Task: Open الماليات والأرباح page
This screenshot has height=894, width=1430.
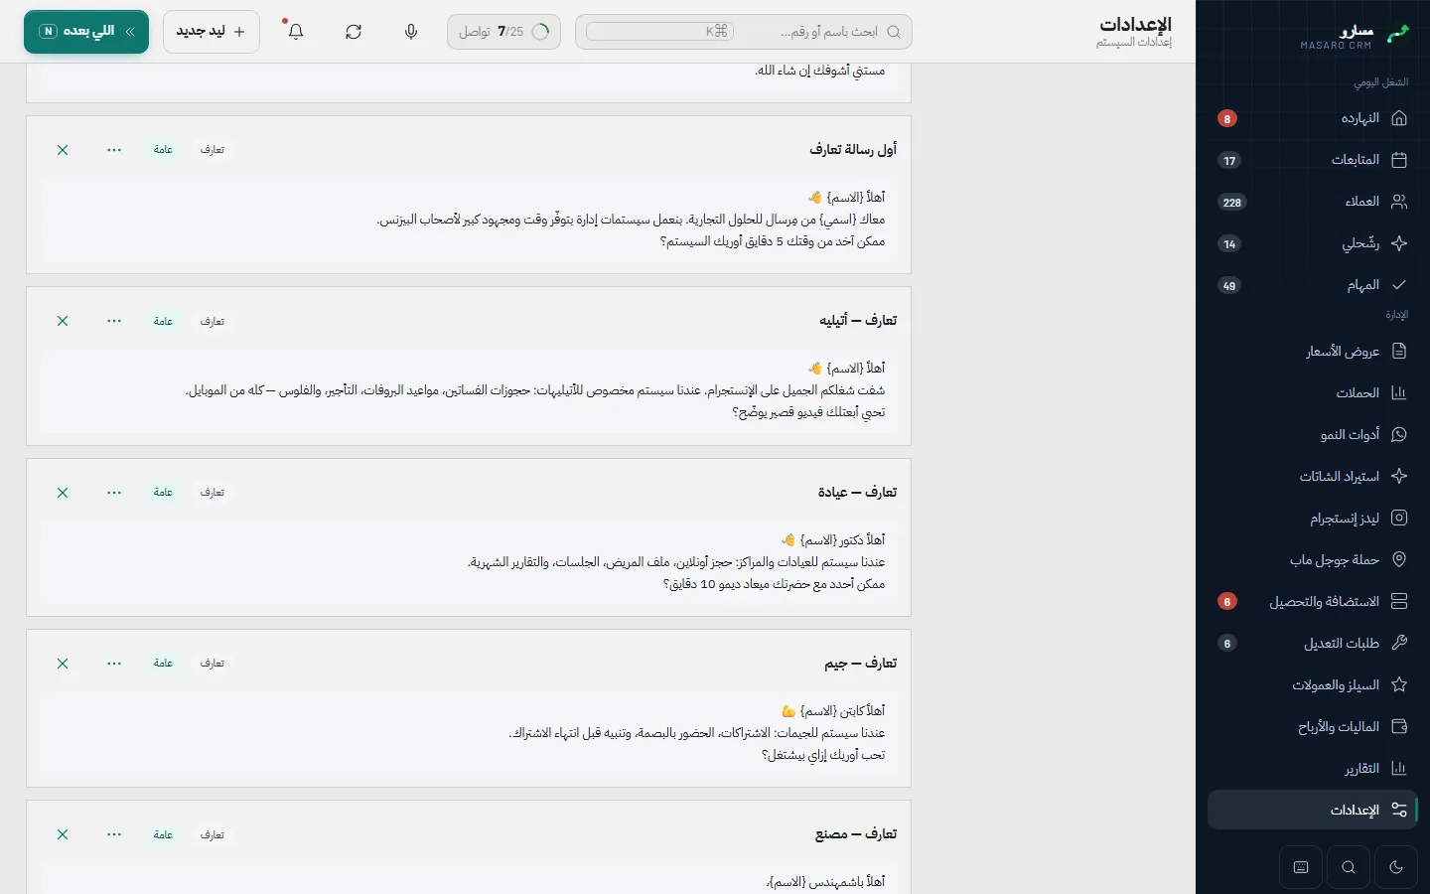Action: point(1313,726)
